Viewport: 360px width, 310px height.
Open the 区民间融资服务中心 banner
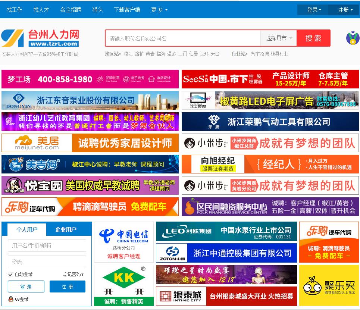coord(270,207)
